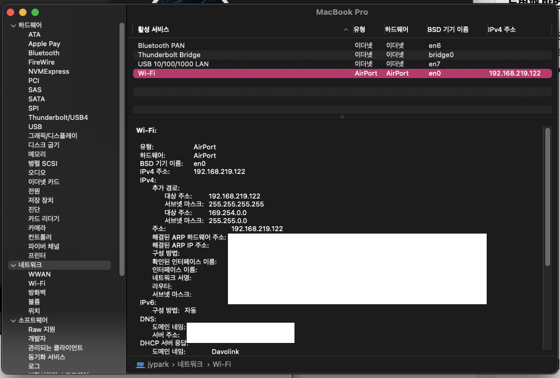This screenshot has width=560, height=378.
Task: Select WWAN under 네트워크
Action: point(39,274)
